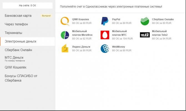Click the QIWI Кошелек orange logo icon
The image size is (186, 111).
65,21
